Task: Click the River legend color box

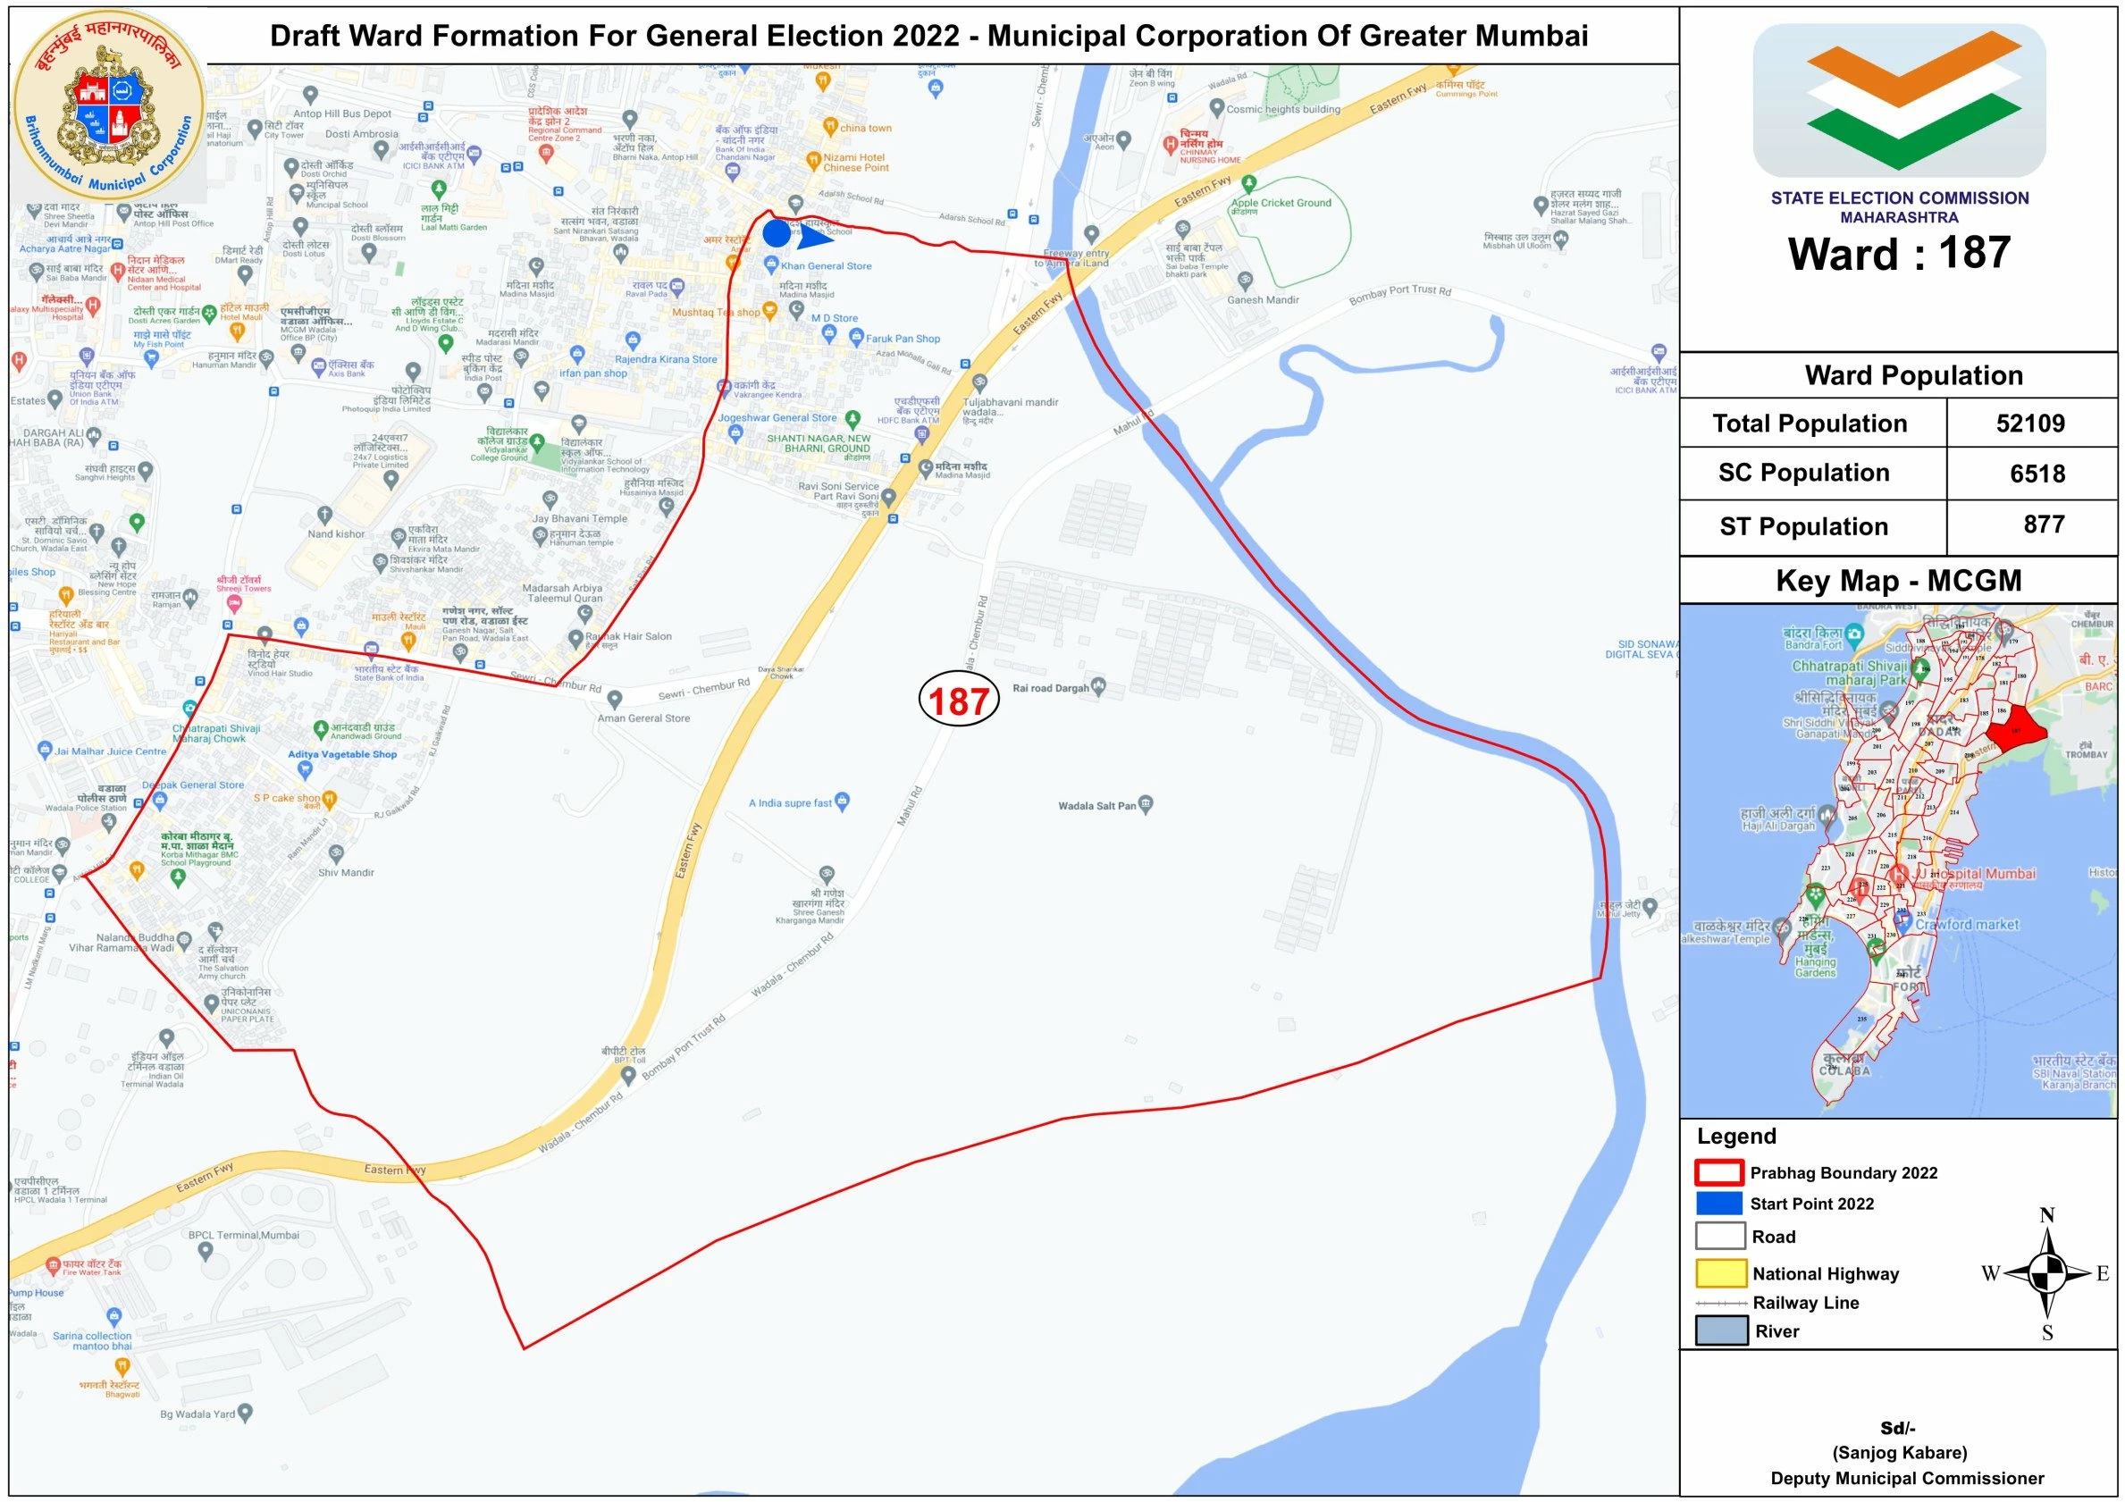Action: tap(1720, 1330)
